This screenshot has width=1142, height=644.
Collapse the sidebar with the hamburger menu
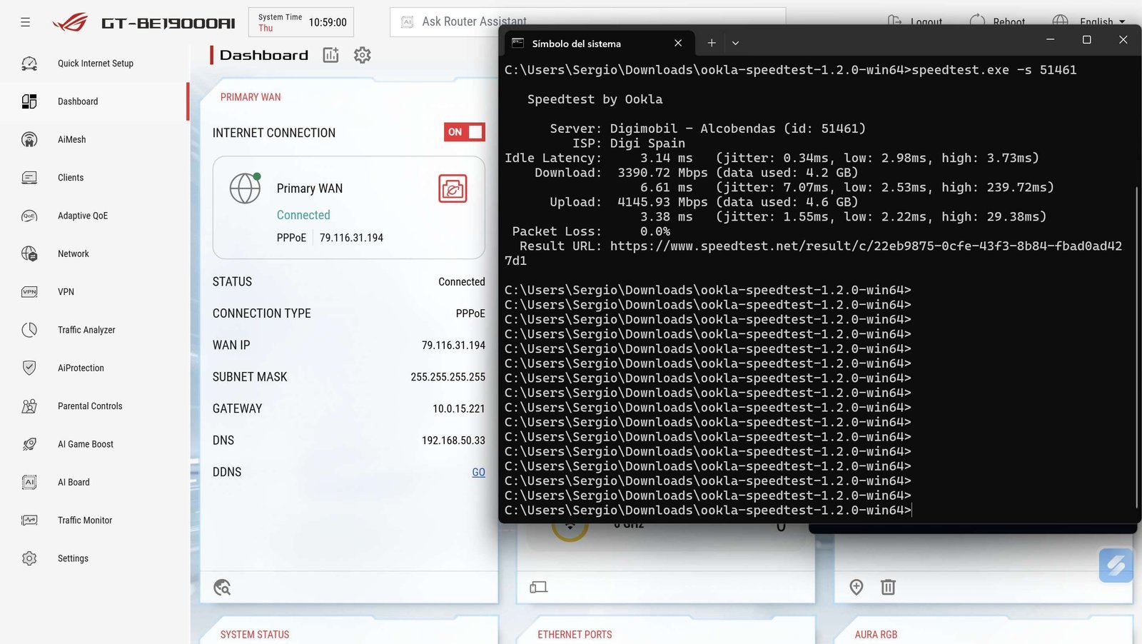pyautogui.click(x=25, y=21)
